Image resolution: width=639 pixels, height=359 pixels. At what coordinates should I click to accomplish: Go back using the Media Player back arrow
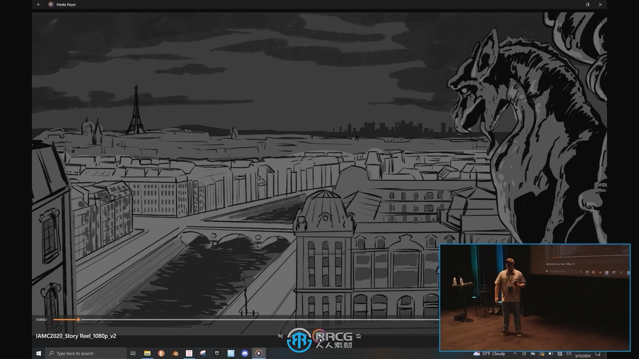point(39,5)
